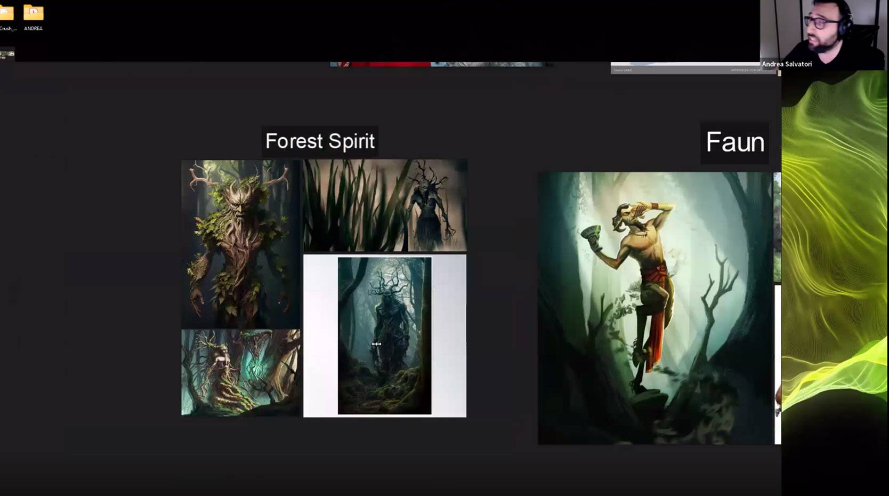Click the green wave wallpaper area
Image resolution: width=889 pixels, height=496 pixels.
click(835, 240)
